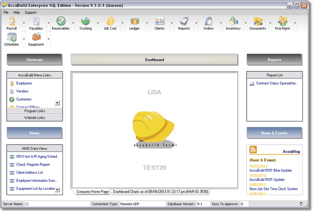The width and height of the screenshot is (313, 212).
Task: Open the Equipment toolbox icon
Action: click(x=36, y=37)
